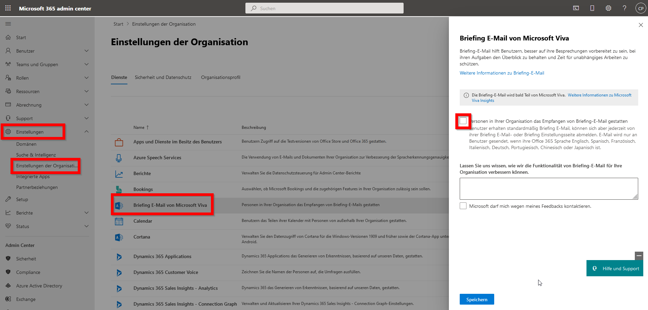Screen dimensions: 648x310
Task: Click the Abrechnung card icon
Action: click(x=8, y=105)
